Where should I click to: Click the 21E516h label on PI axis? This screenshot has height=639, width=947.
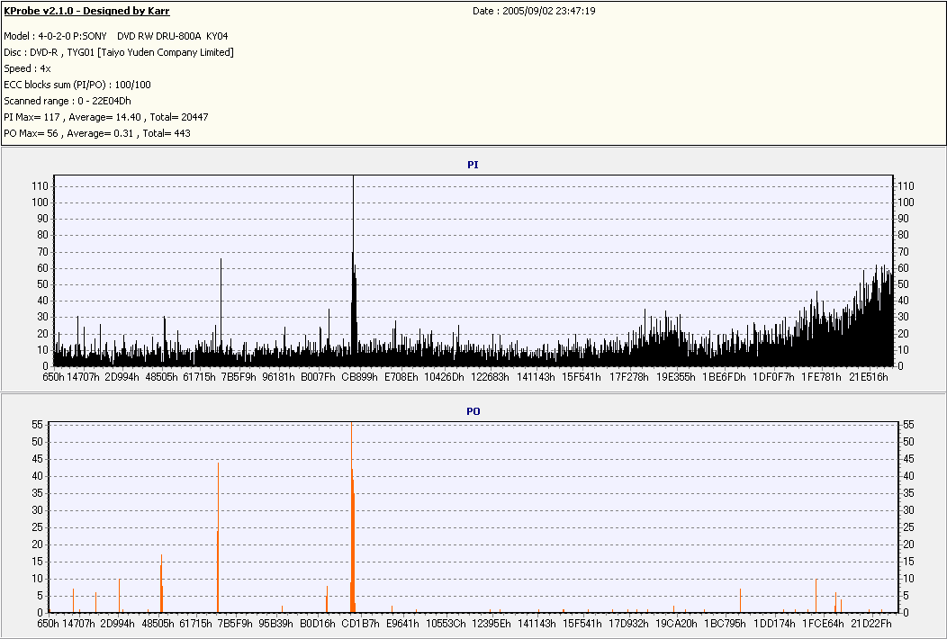click(x=869, y=377)
